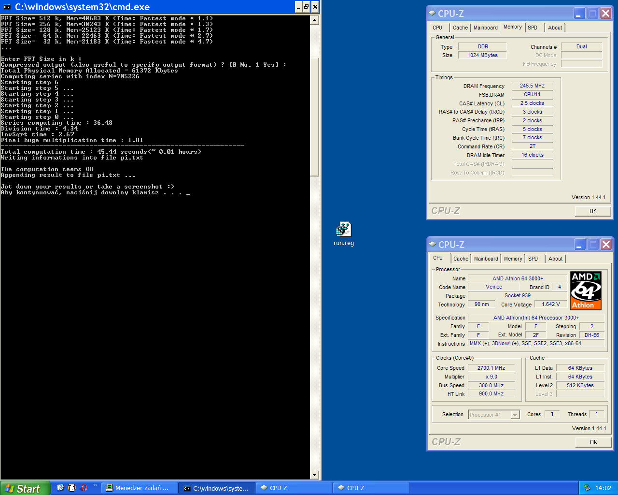The height and width of the screenshot is (495, 618).
Task: Click the system tray icon beside the clock
Action: (x=587, y=488)
